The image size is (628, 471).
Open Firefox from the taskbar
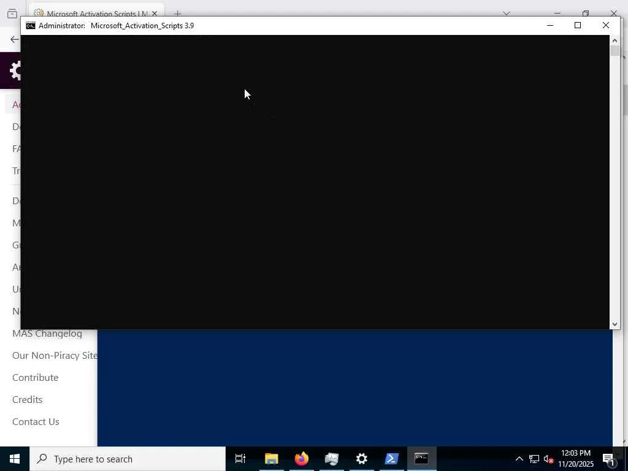[x=302, y=459]
